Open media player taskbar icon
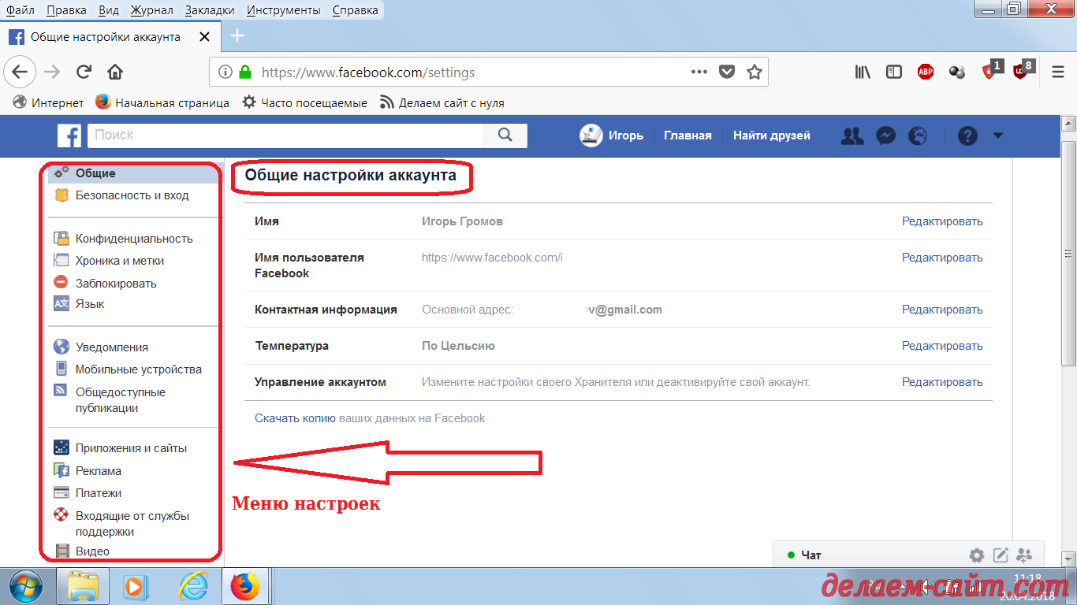The height and width of the screenshot is (605, 1077). pos(136,586)
